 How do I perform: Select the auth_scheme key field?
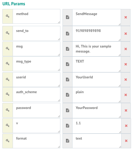coord(36,94)
